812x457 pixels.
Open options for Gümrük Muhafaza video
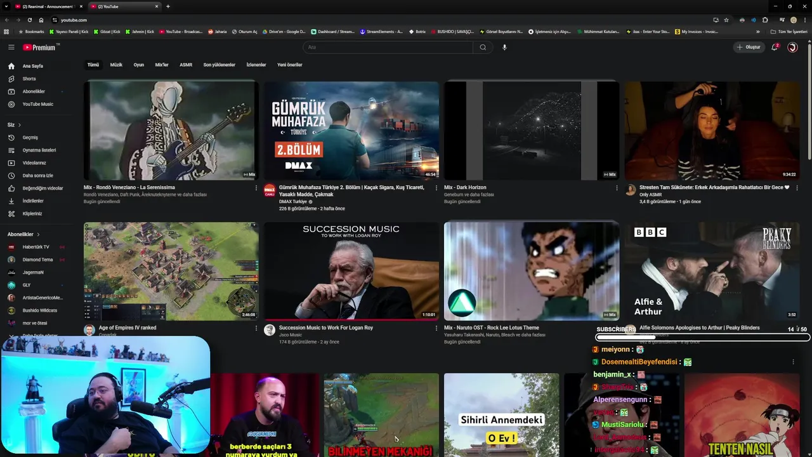[x=436, y=188]
